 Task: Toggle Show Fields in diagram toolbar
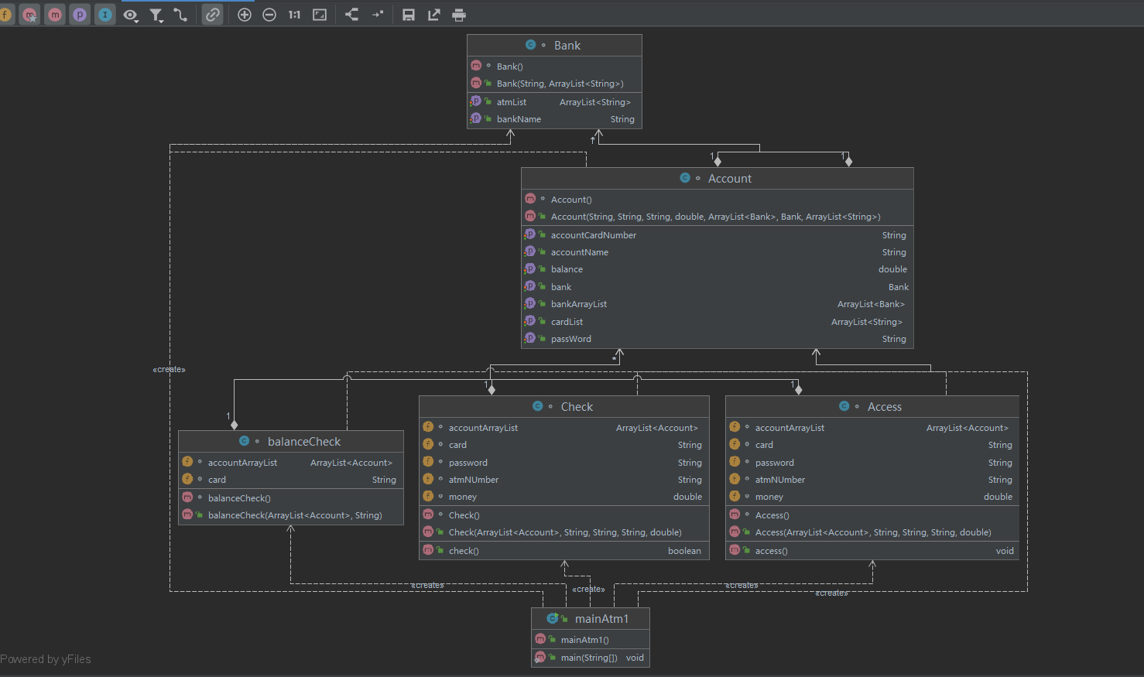5,15
